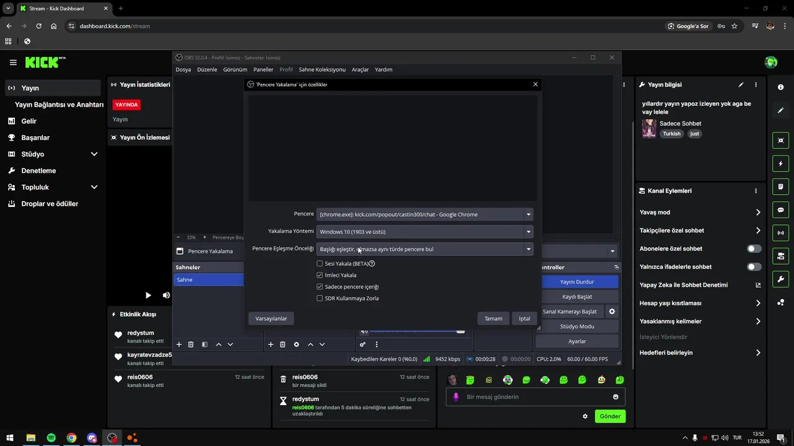Open audio mixer three-dot menu
Screen dimensions: 794x446
377,344
